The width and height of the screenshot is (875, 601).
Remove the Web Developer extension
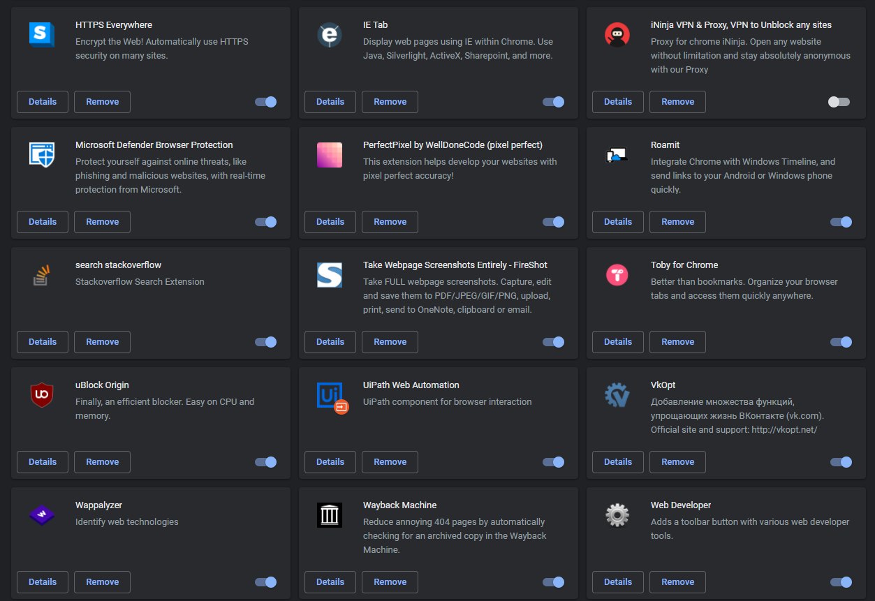point(677,582)
